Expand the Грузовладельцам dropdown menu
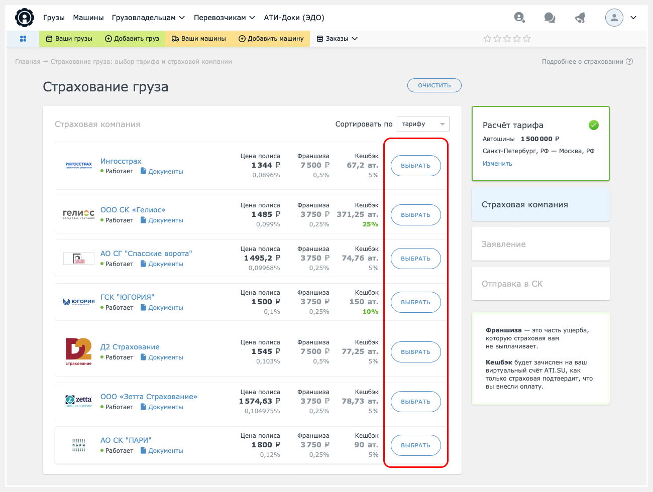The width and height of the screenshot is (653, 492). (x=148, y=18)
